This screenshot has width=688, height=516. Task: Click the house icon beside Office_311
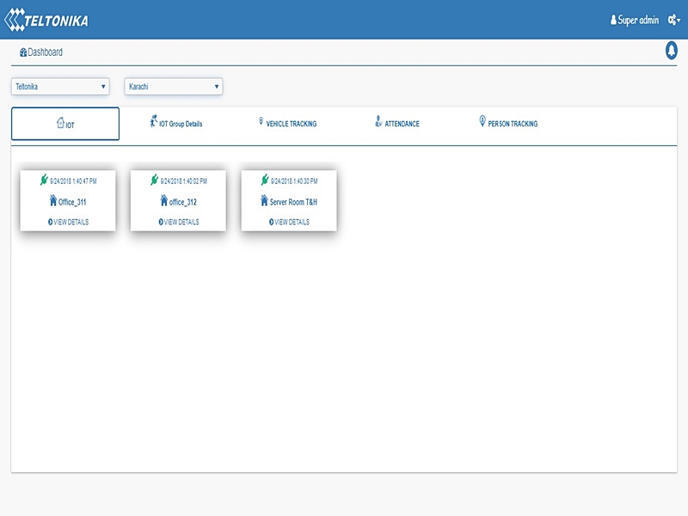pyautogui.click(x=53, y=201)
